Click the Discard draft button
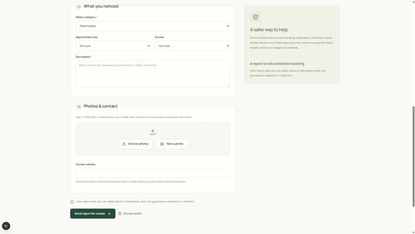The height and width of the screenshot is (234, 415). tap(130, 213)
